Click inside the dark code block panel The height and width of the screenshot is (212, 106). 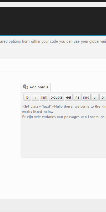[53, 21]
